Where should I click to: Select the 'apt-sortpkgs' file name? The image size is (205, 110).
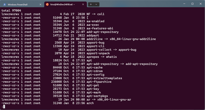tap(97, 96)
